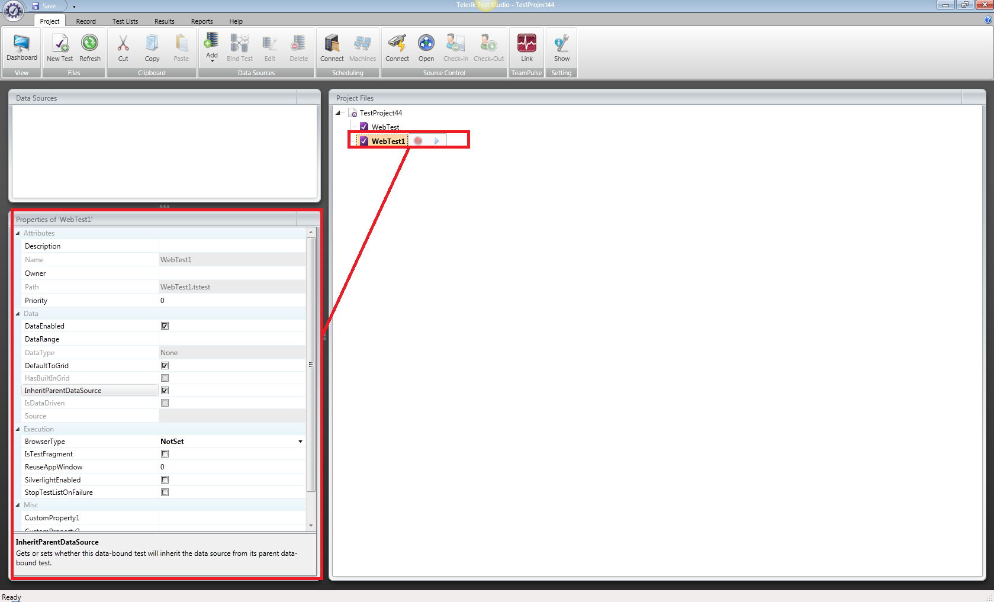Select the WebTest1 test in Project Files

tap(388, 141)
